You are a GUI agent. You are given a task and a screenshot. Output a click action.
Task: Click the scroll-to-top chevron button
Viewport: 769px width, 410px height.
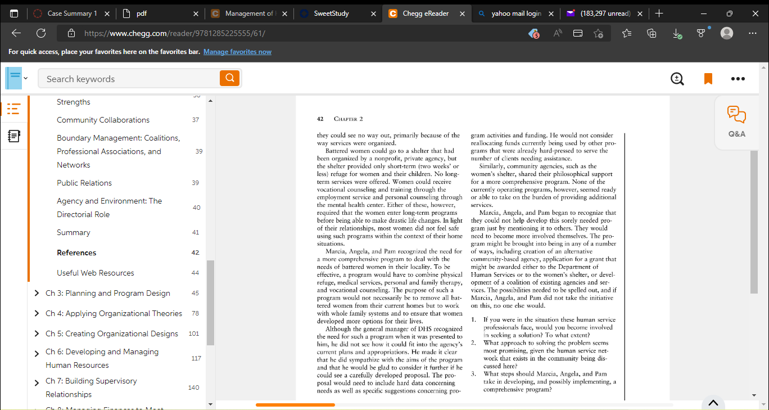point(713,403)
